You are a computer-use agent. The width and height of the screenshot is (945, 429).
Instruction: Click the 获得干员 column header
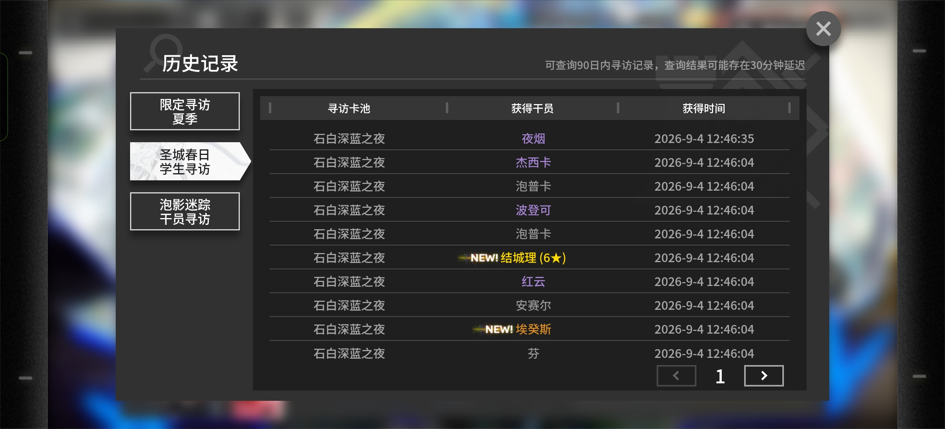coord(532,108)
